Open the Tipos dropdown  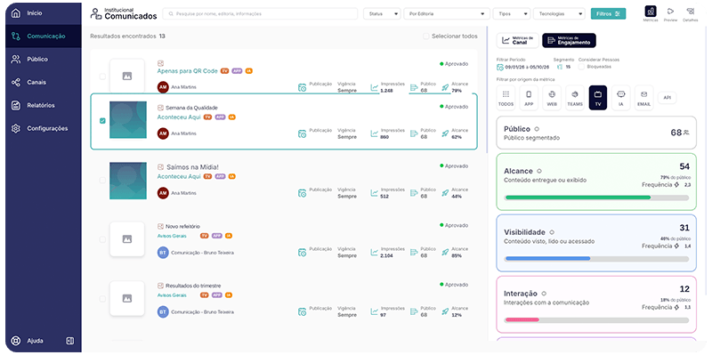(512, 13)
